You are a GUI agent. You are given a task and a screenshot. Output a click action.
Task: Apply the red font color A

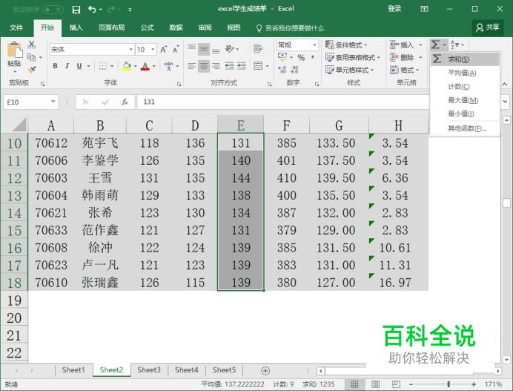145,66
